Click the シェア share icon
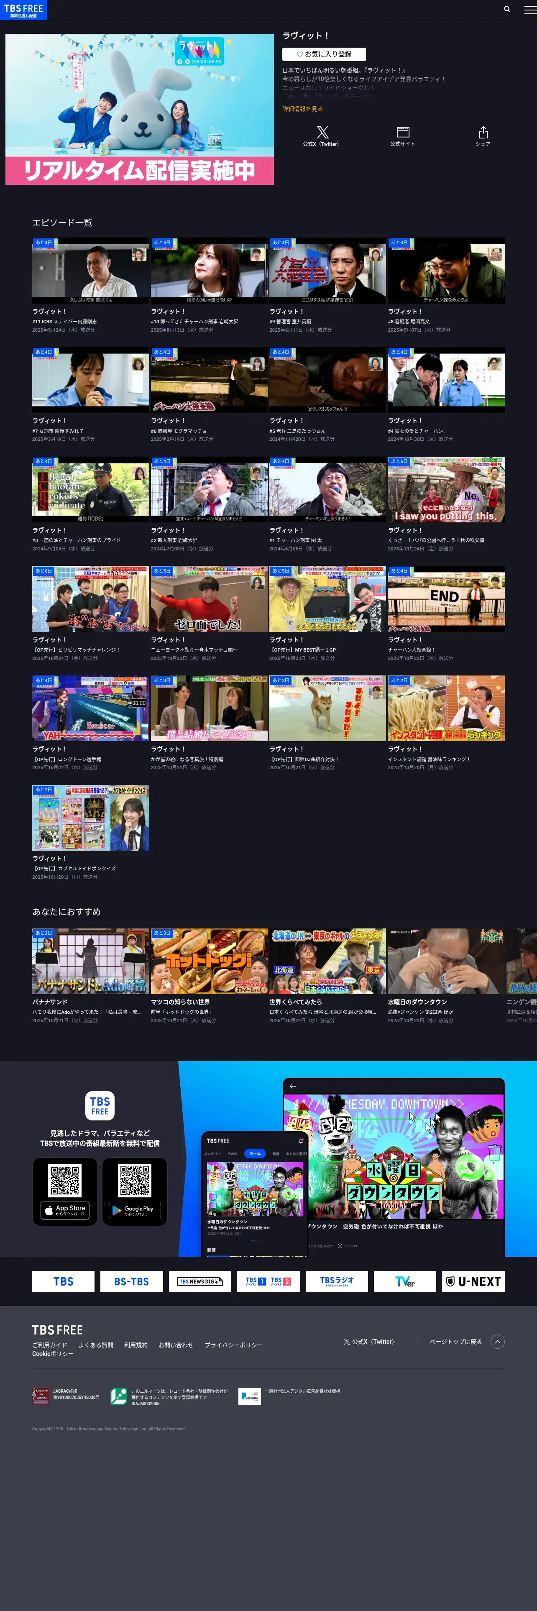537x1611 pixels. click(x=483, y=136)
